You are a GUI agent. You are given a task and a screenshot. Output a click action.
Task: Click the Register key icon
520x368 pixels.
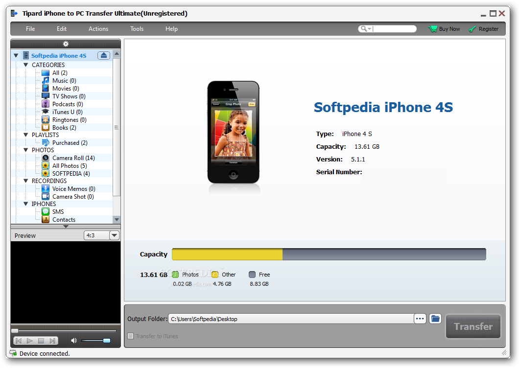coord(472,29)
